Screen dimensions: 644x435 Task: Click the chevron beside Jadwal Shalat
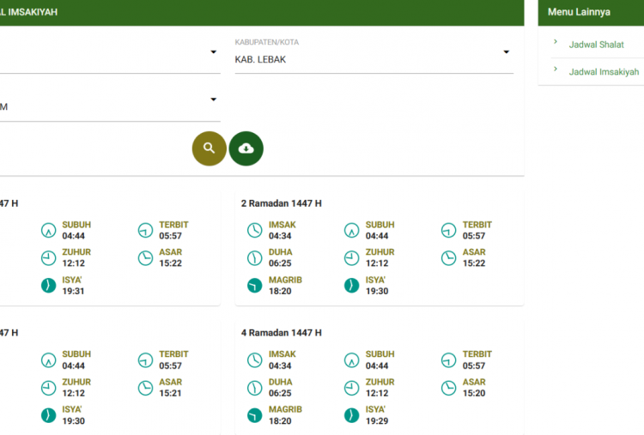[556, 42]
